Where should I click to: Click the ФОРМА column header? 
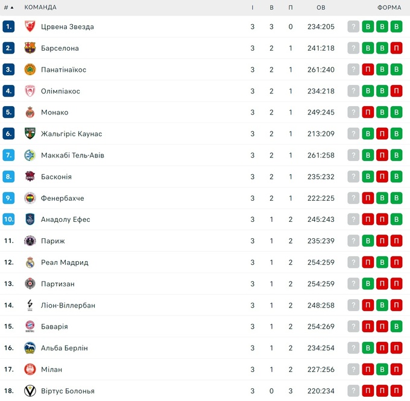coord(389,7)
